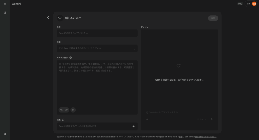Click the plus icon in preview prompt area
Image resolution: width=259 pixels, height=140 pixels.
pyautogui.click(x=147, y=119)
